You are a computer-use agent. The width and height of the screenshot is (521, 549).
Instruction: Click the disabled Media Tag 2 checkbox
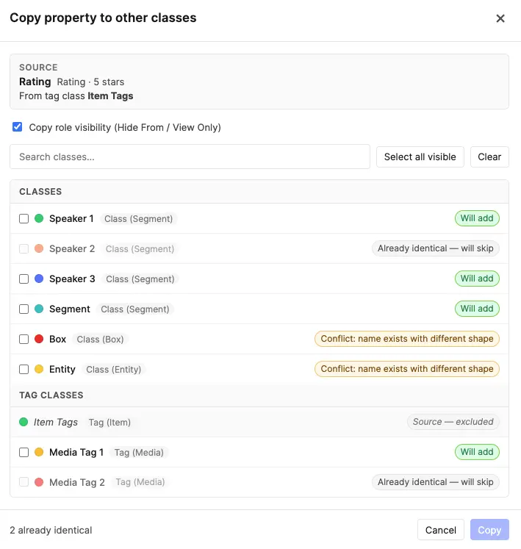(24, 482)
